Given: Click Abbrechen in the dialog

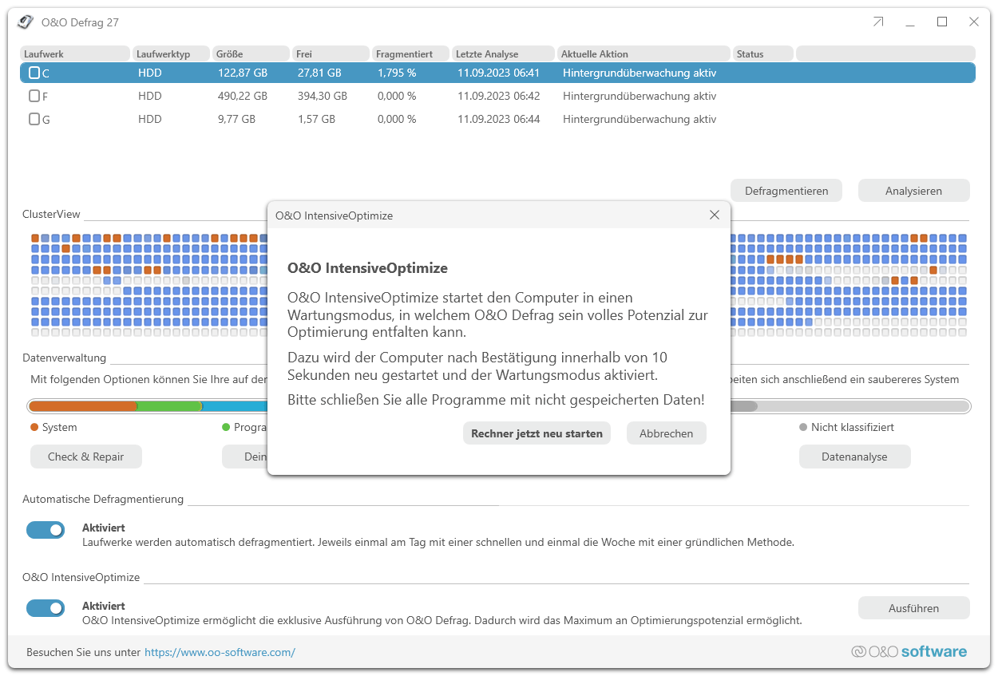Looking at the screenshot, I should click(667, 433).
